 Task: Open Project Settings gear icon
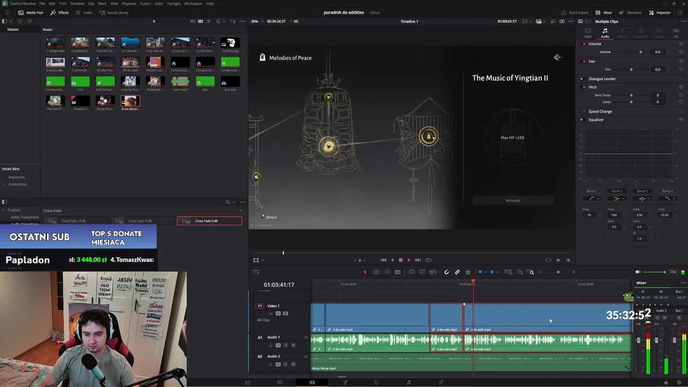(680, 383)
